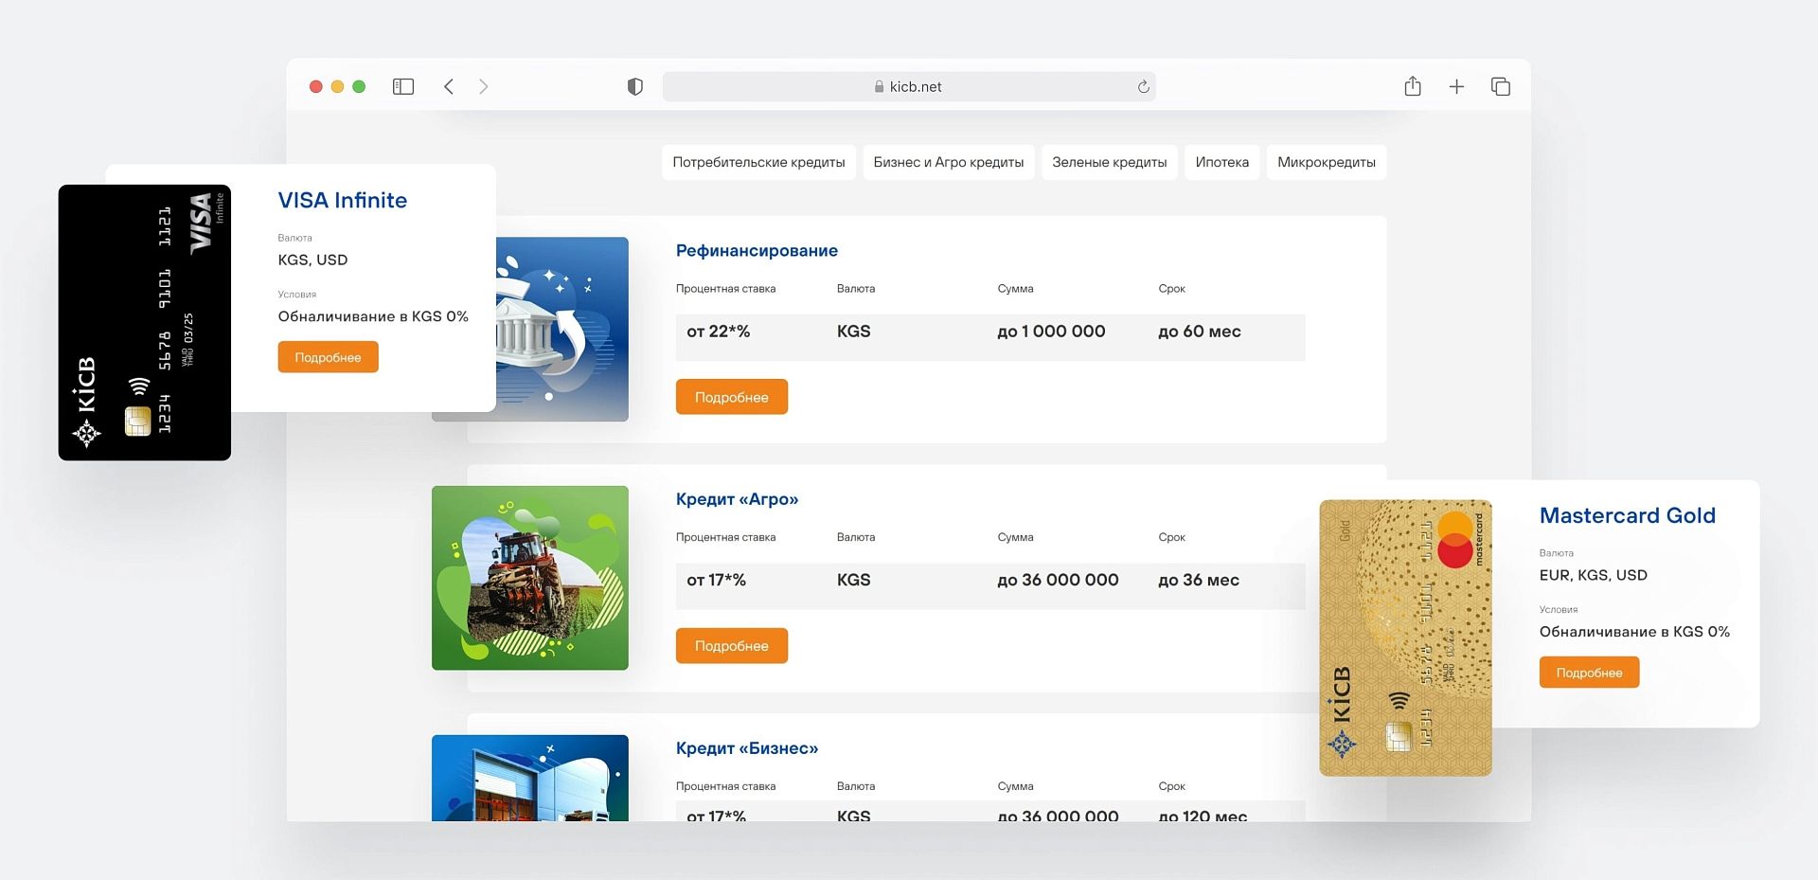The height and width of the screenshot is (880, 1818).
Task: Open the Share icon in the toolbar
Action: (1413, 86)
